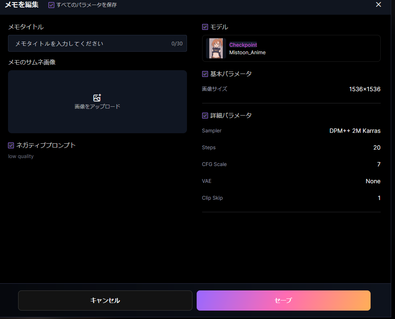Click the CFG Scale label
The height and width of the screenshot is (319, 395).
coord(214,164)
